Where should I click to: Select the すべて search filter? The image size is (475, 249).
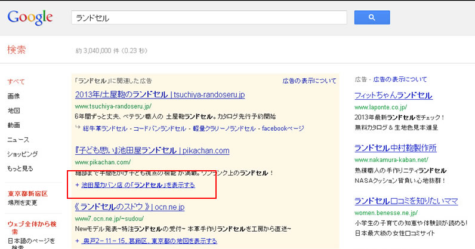[16, 82]
